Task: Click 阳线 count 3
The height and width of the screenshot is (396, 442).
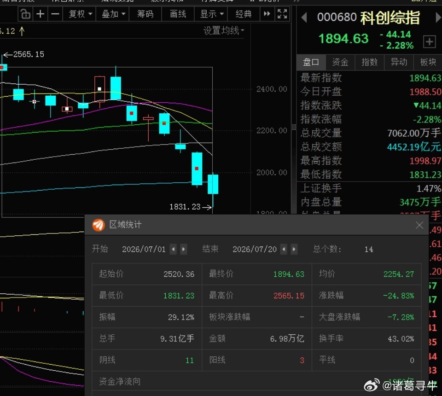Action: tap(302, 360)
